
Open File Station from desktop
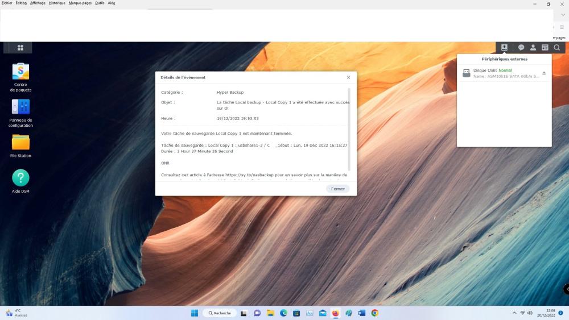[x=20, y=142]
